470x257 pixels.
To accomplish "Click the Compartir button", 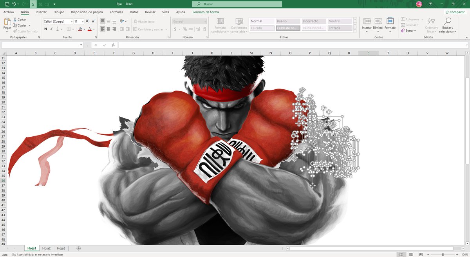I will point(455,12).
